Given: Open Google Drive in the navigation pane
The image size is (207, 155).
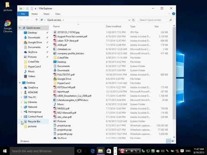Looking at the screenshot, I should click(x=35, y=42).
